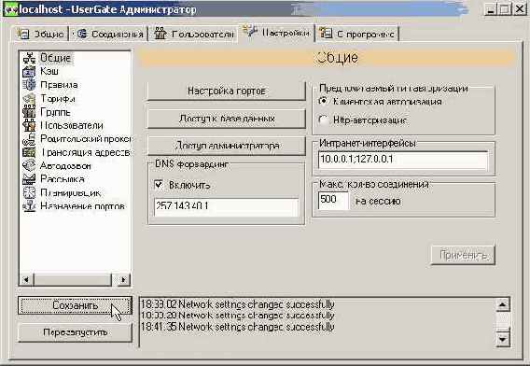The image size is (530, 366).
Task: Toggle the Включить DNS forwarding checkbox
Action: click(159, 185)
